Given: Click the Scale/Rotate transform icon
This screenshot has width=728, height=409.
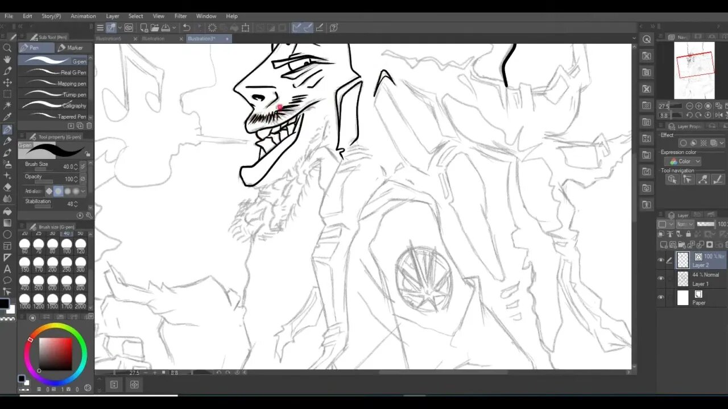Looking at the screenshot, I should (246, 28).
